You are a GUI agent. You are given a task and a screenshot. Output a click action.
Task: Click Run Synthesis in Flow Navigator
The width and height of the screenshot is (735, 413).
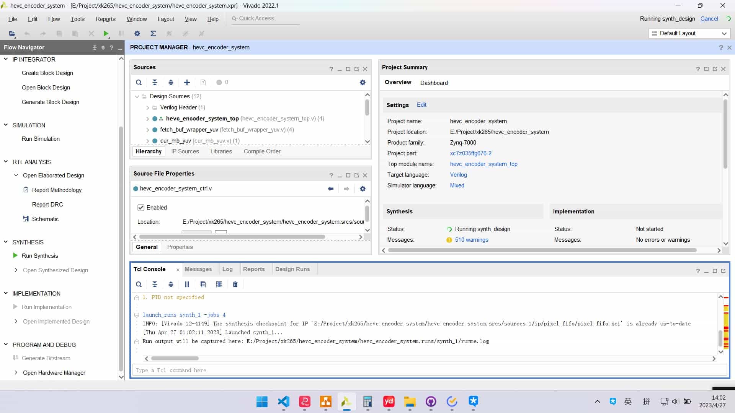pos(40,256)
